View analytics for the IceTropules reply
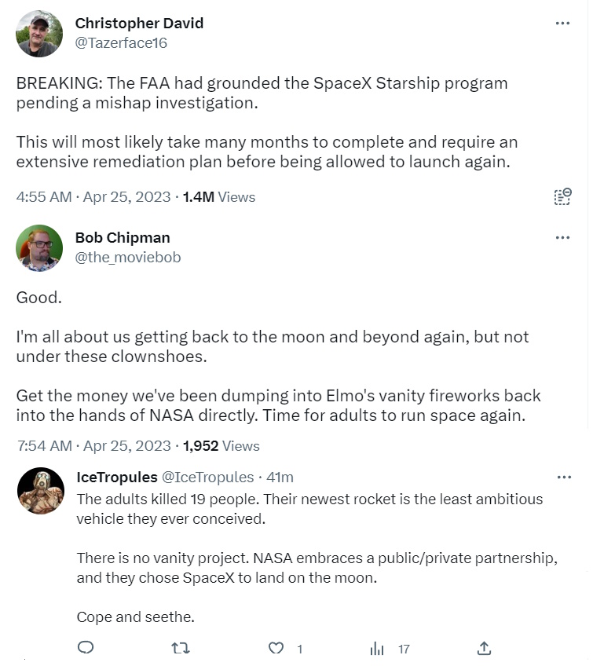This screenshot has height=666, width=593. pos(378,649)
